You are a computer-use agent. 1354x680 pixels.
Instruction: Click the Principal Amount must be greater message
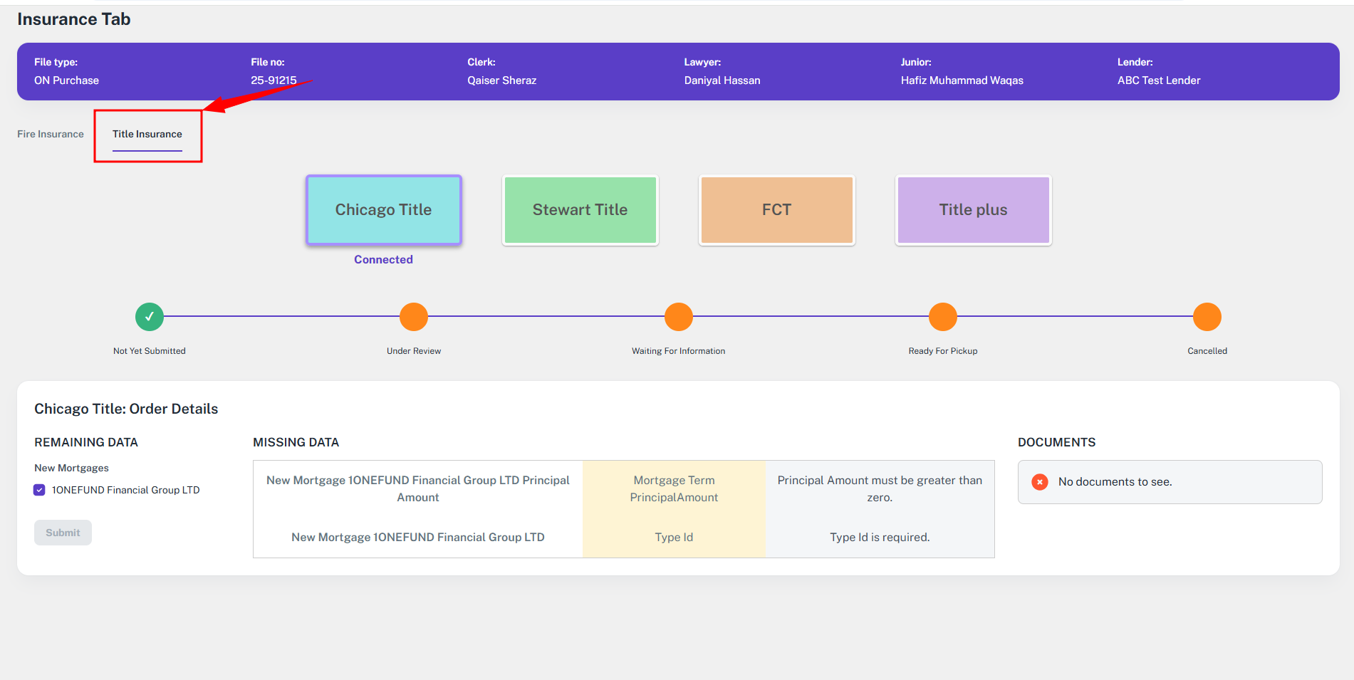click(879, 488)
